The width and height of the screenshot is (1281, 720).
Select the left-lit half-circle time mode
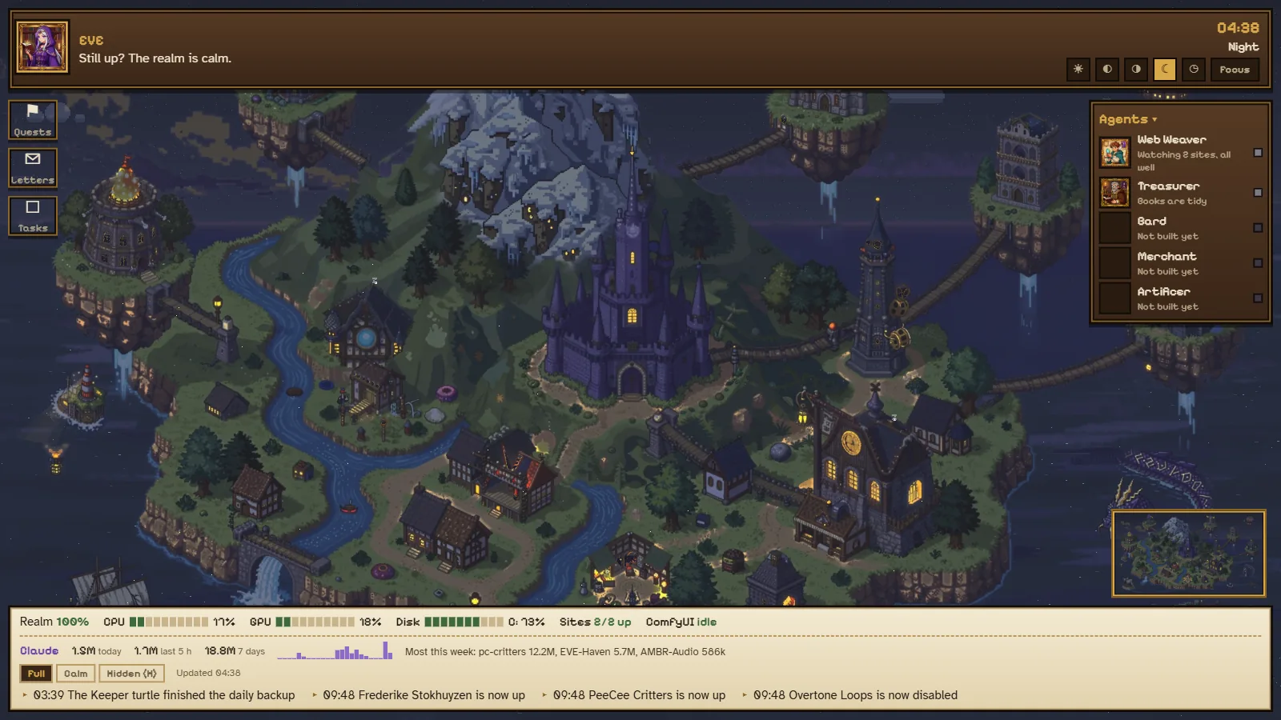[x=1107, y=70]
